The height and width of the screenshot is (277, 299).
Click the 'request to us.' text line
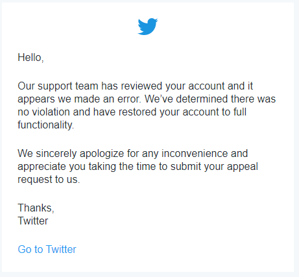tap(49, 180)
